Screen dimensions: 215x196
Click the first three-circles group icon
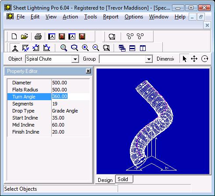click(130, 36)
